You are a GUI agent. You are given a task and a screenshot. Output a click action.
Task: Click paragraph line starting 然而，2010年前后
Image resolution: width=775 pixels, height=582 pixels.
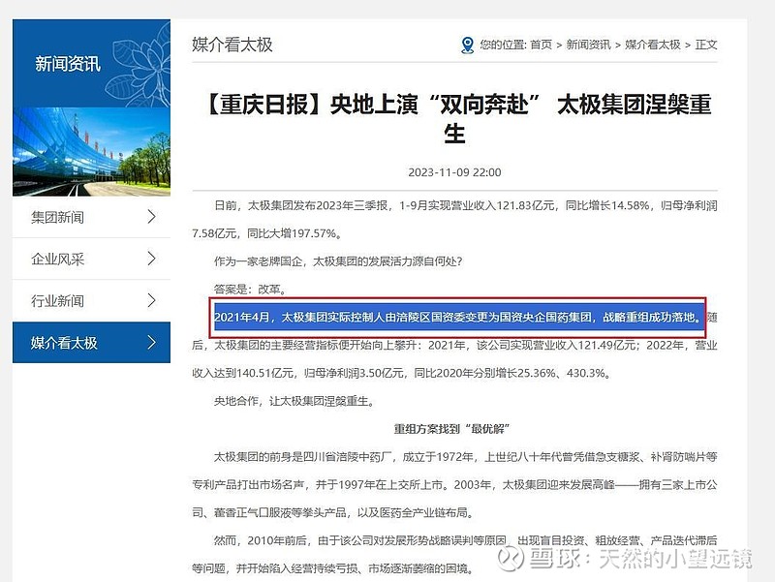tap(466, 540)
